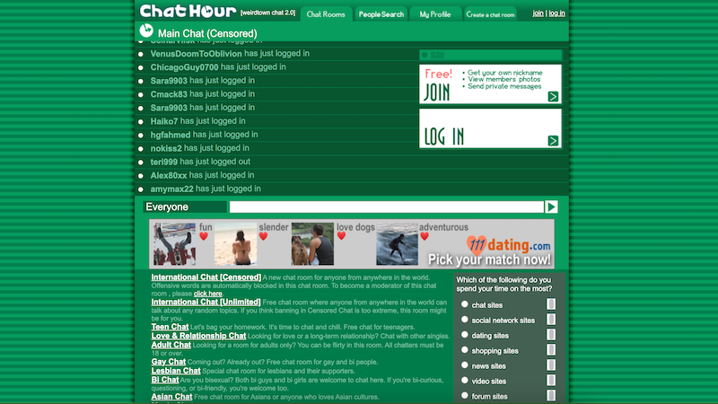Click the adventurous surfer photo thumbnail
Screen dimensions: 718x404
point(397,243)
